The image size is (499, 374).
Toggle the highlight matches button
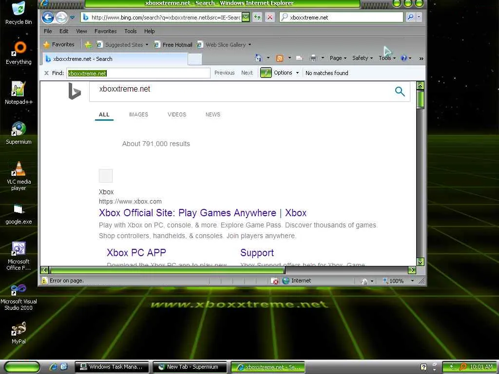tap(266, 73)
